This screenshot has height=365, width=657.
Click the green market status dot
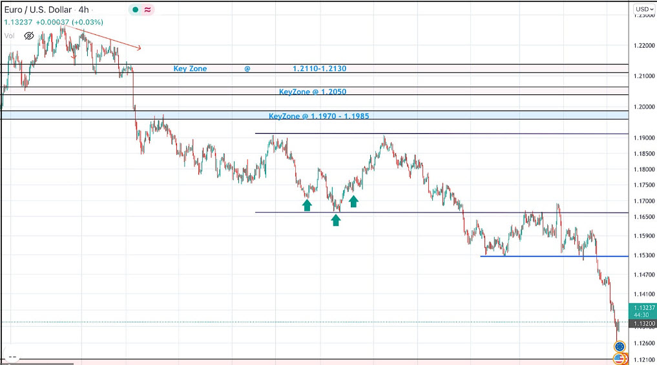(134, 10)
